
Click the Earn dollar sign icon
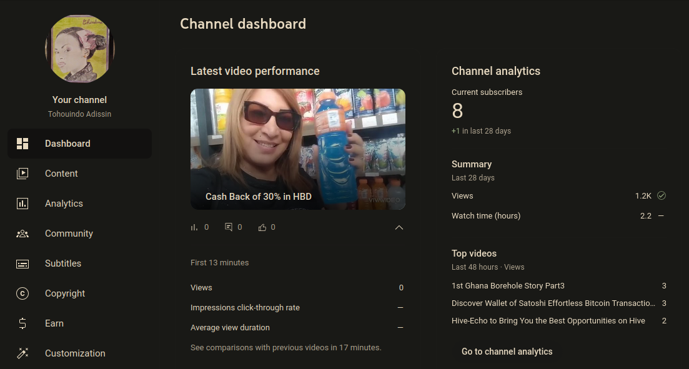22,323
